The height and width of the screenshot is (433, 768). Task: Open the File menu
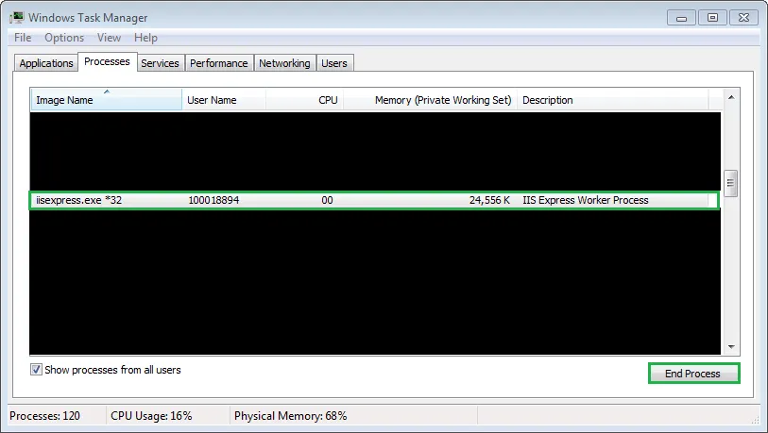(x=23, y=38)
